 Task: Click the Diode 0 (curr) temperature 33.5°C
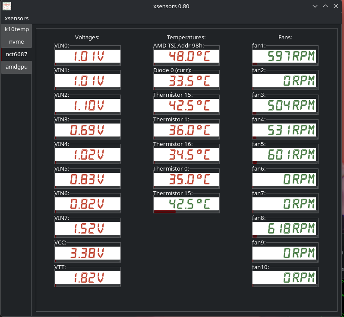point(186,81)
